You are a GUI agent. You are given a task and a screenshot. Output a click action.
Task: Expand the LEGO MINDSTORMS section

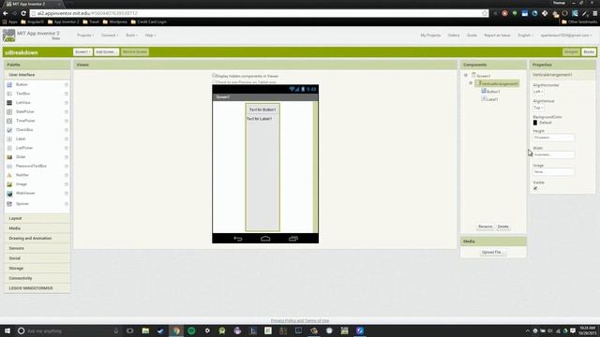(x=37, y=288)
